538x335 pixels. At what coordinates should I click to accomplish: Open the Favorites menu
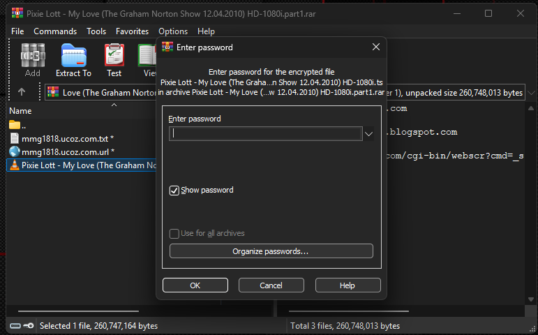(132, 31)
